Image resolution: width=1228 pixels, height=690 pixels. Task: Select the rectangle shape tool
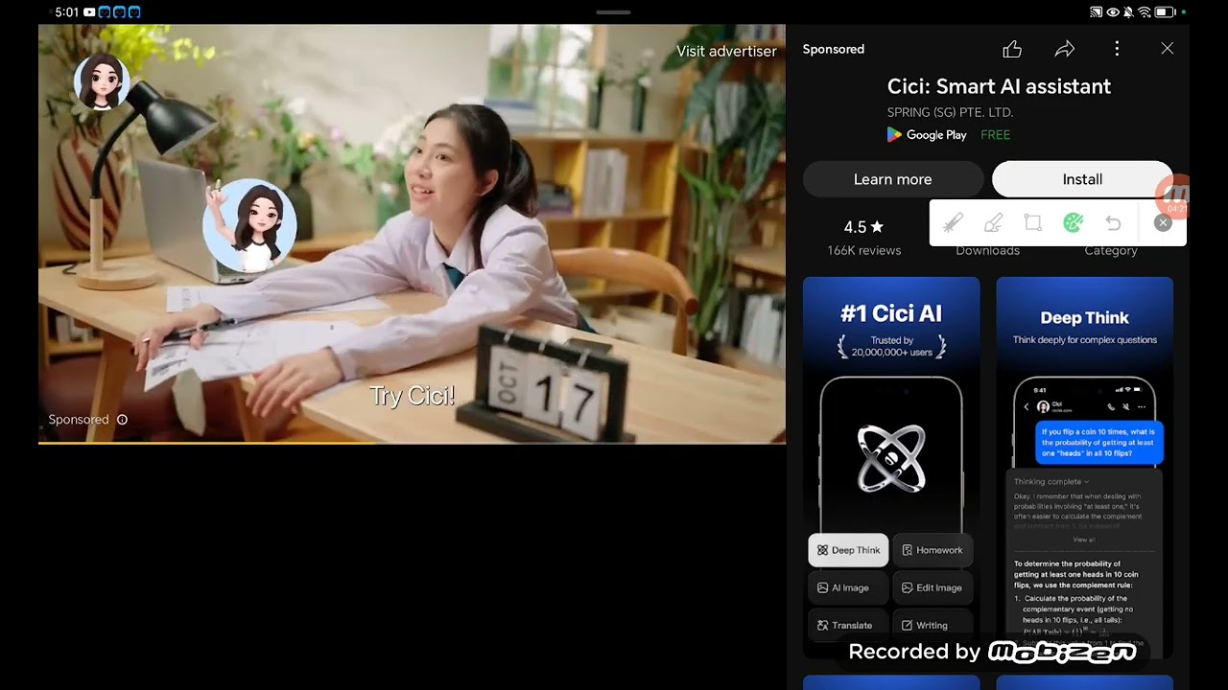coord(1033,223)
